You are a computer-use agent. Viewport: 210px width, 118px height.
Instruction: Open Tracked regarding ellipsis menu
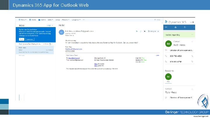click(x=192, y=34)
